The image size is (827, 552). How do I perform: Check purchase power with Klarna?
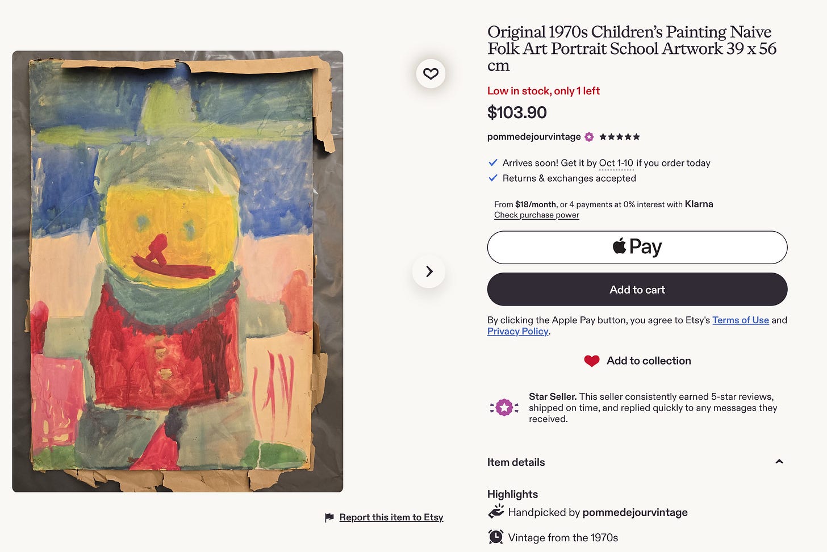tap(536, 215)
